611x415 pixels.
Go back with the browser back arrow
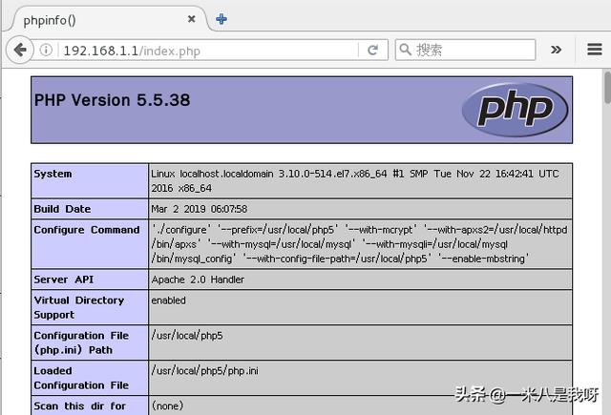pos(20,50)
